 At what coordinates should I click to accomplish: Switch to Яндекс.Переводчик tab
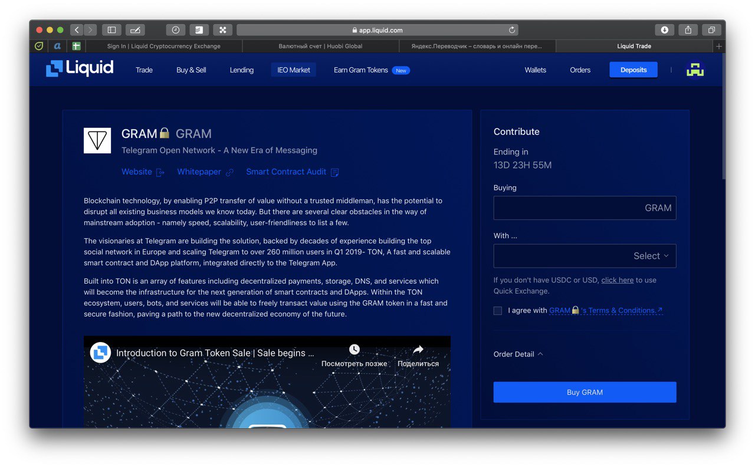click(477, 46)
